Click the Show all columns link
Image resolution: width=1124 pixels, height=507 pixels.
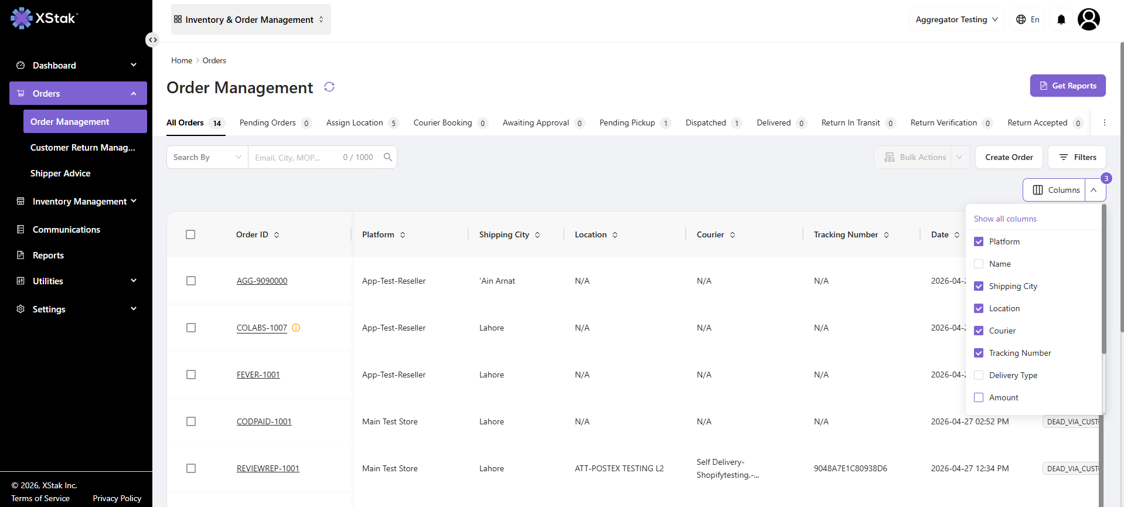click(1005, 219)
